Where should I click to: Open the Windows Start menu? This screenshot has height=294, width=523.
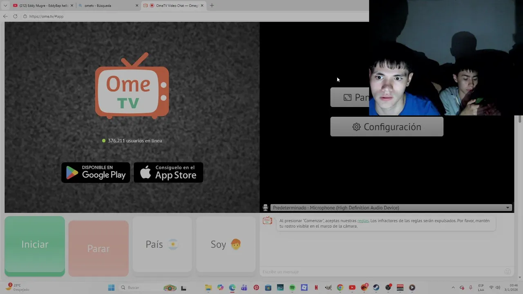111,287
